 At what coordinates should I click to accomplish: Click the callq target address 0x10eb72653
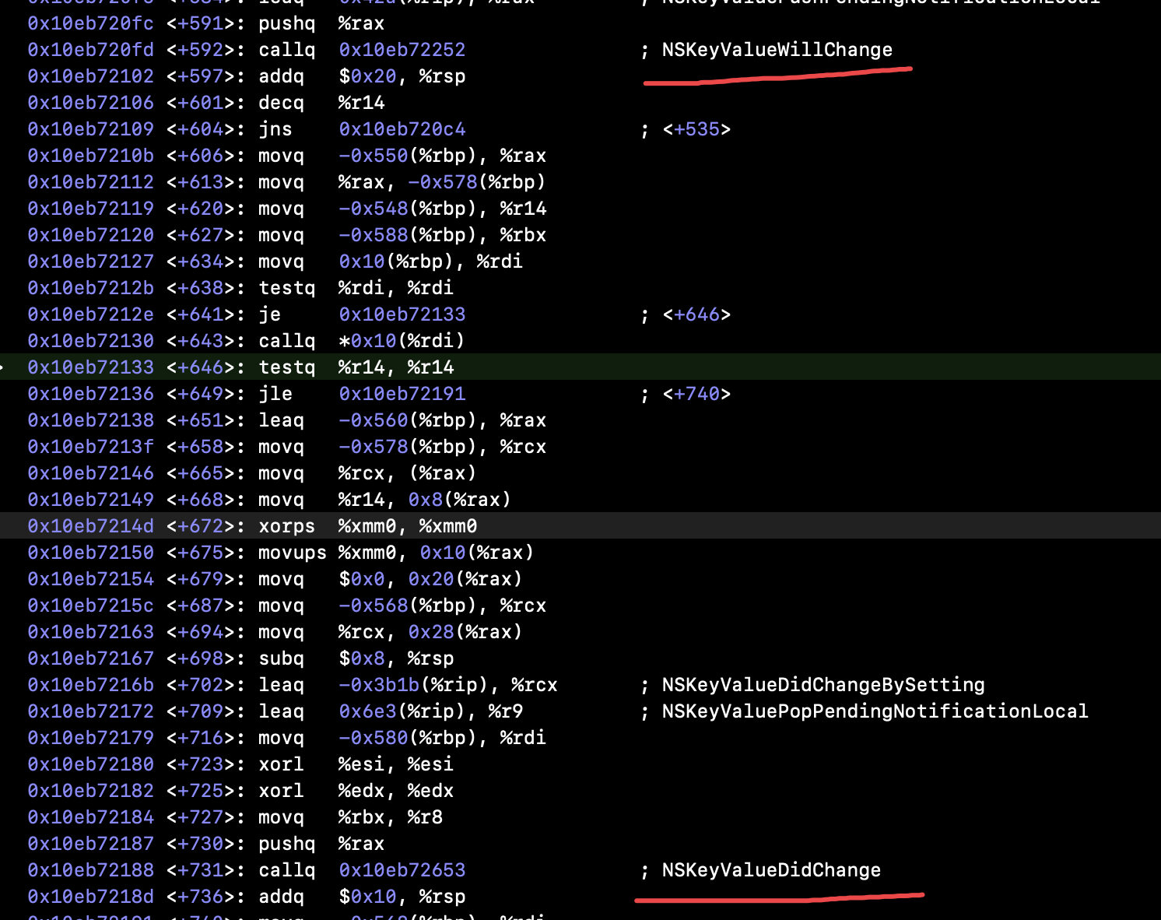coord(402,870)
